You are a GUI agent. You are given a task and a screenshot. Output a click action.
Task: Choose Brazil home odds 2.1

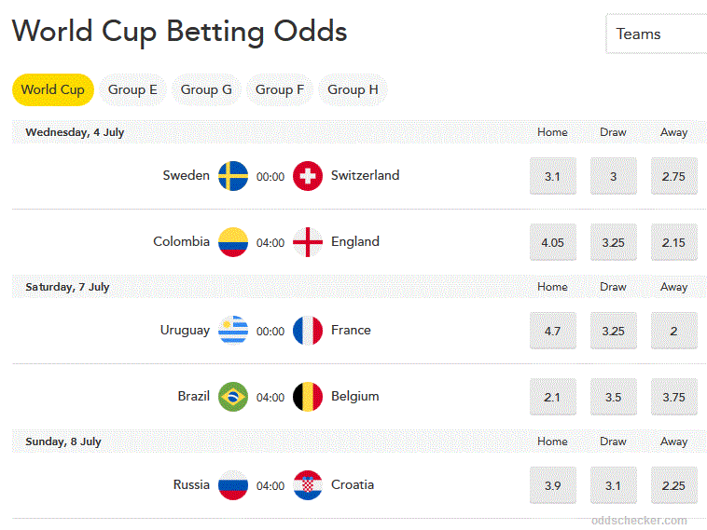pos(553,397)
